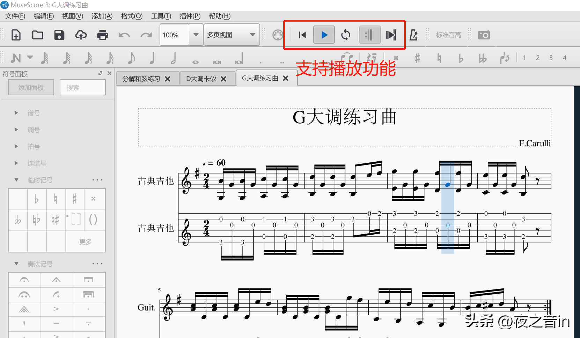Flip note direction
Screen dimensions: 580x338
(x=504, y=58)
